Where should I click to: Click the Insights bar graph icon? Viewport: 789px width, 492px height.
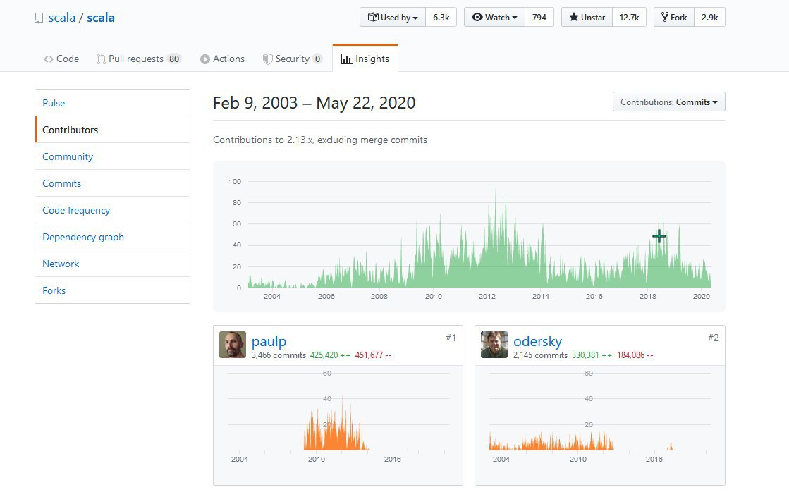pos(346,59)
